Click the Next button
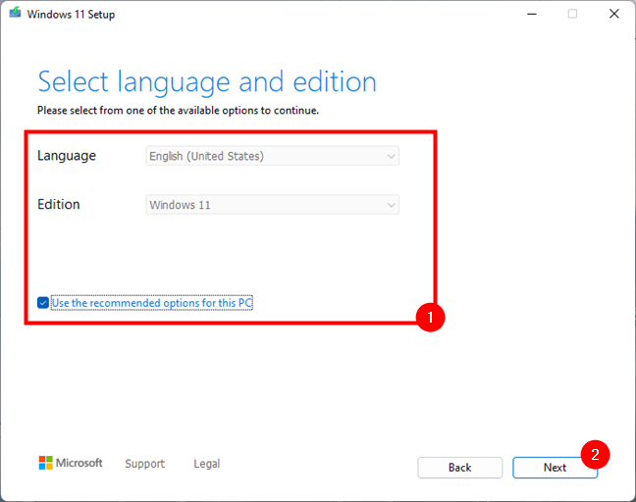Viewport: 636px width, 502px height. (555, 468)
